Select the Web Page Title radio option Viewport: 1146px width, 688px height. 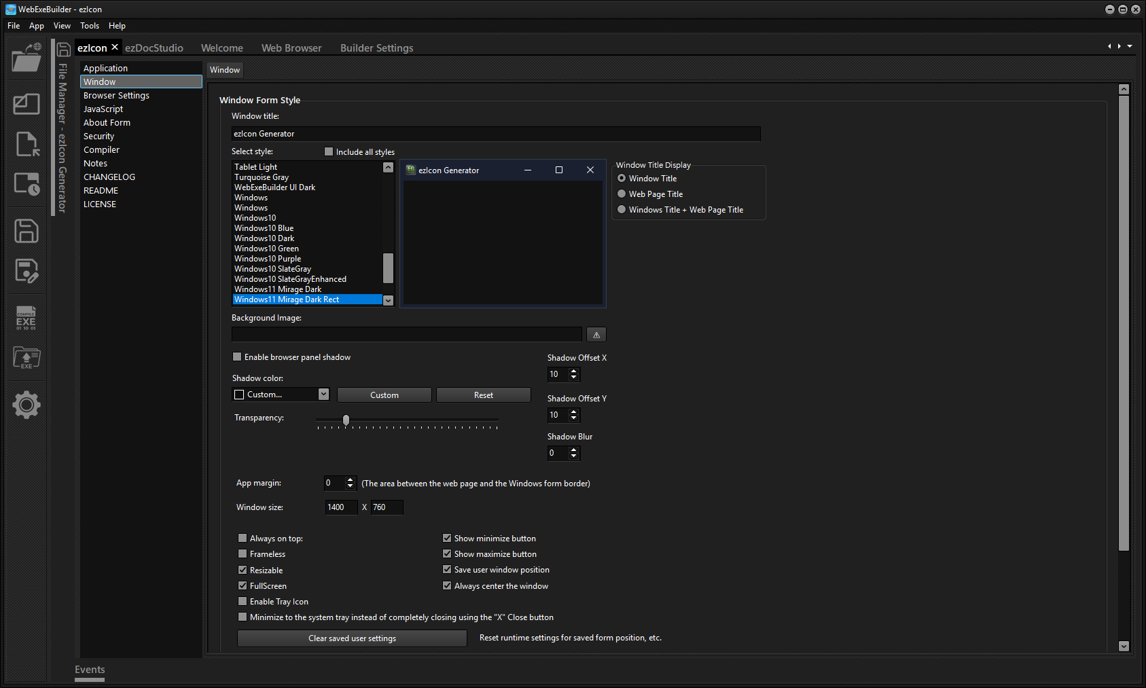(x=622, y=194)
